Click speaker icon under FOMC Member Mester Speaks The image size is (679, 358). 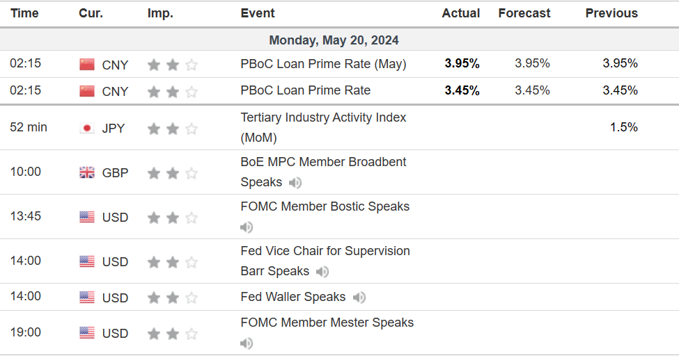click(x=247, y=343)
